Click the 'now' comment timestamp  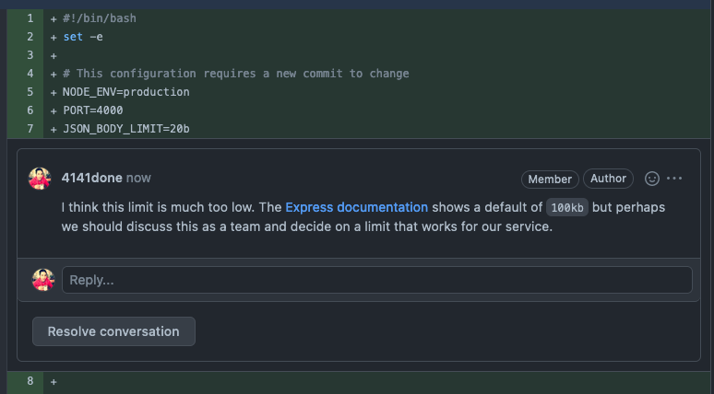click(138, 178)
